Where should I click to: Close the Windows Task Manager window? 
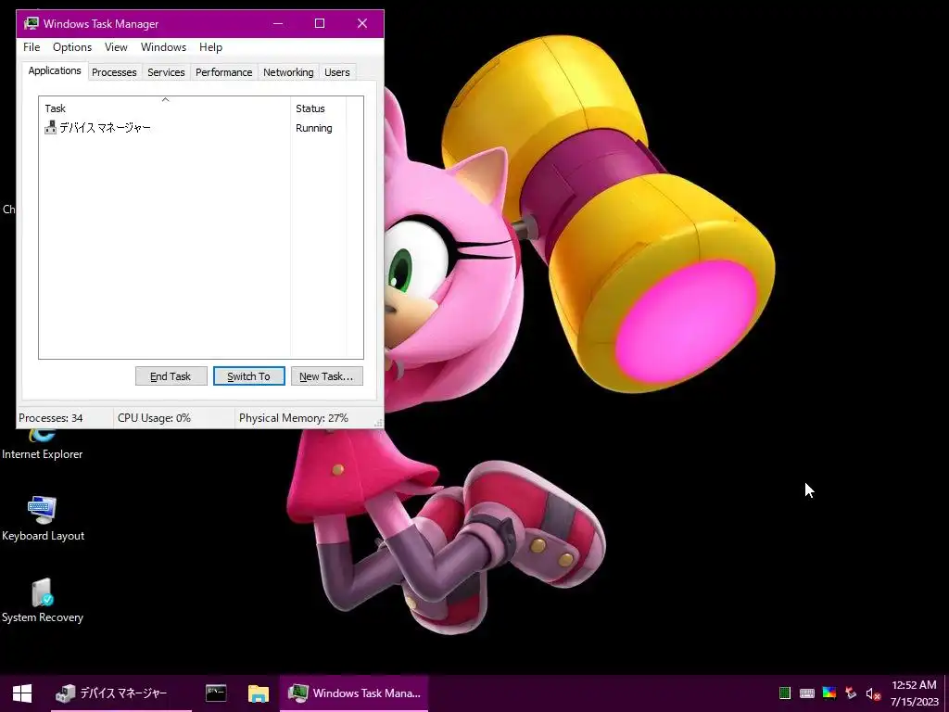coord(362,23)
